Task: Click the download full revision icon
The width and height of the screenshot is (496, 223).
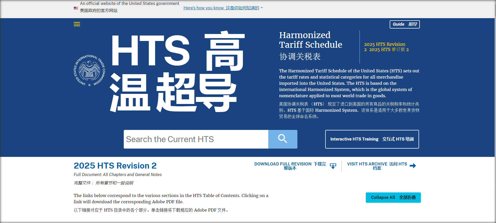Action: (x=333, y=166)
